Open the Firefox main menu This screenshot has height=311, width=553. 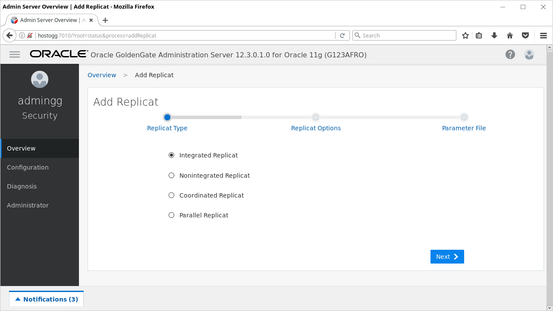[544, 35]
